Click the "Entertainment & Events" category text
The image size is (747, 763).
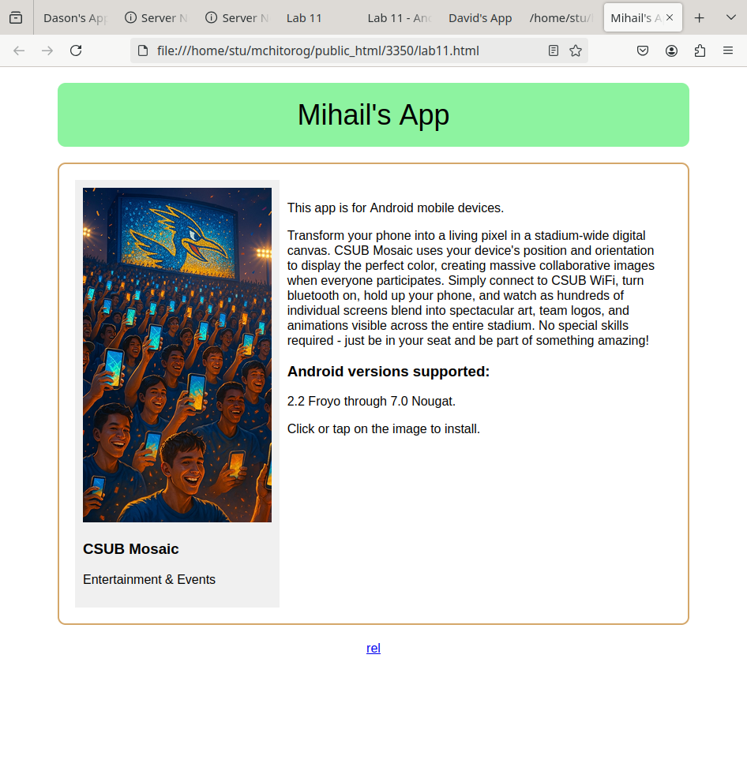(149, 580)
